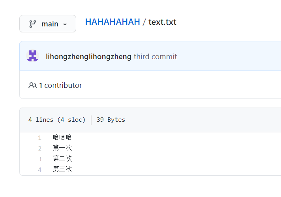This screenshot has width=281, height=197.
Task: Click the code line '第一次'
Action: pos(62,148)
